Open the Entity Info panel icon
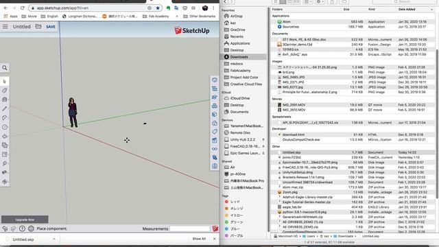 click(215, 80)
